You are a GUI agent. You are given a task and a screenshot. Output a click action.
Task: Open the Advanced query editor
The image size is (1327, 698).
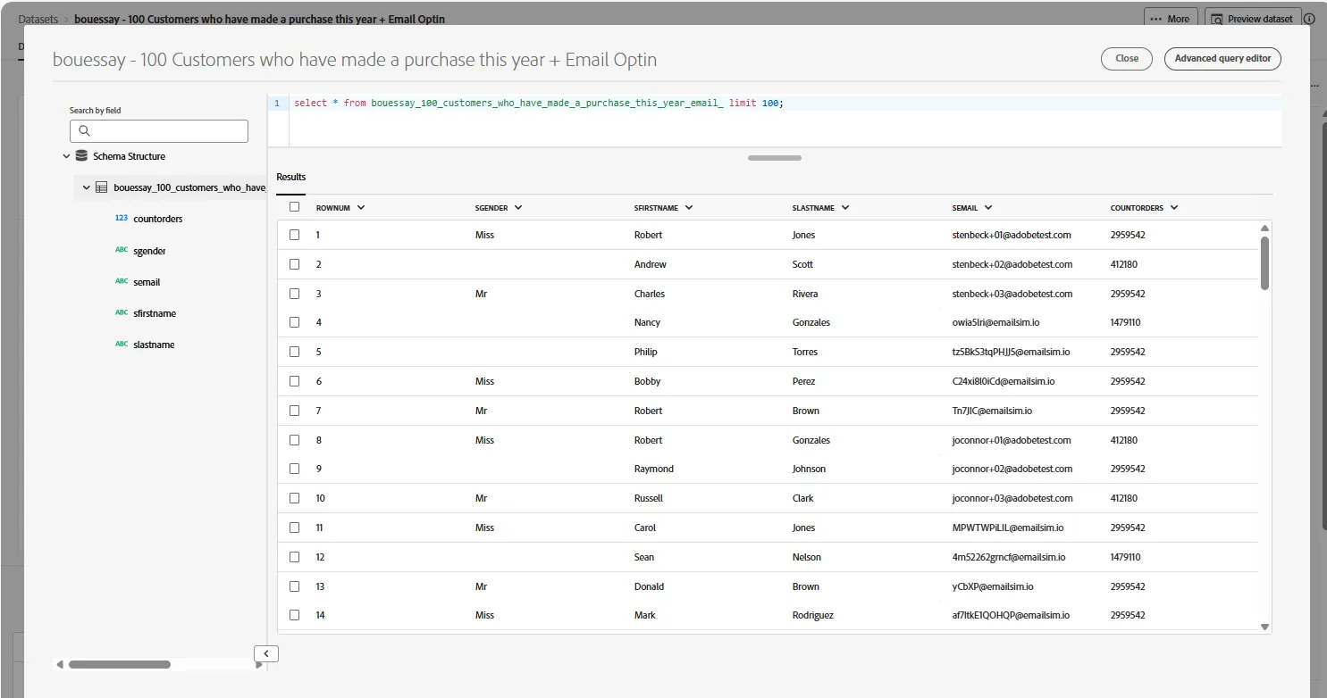pyautogui.click(x=1222, y=59)
